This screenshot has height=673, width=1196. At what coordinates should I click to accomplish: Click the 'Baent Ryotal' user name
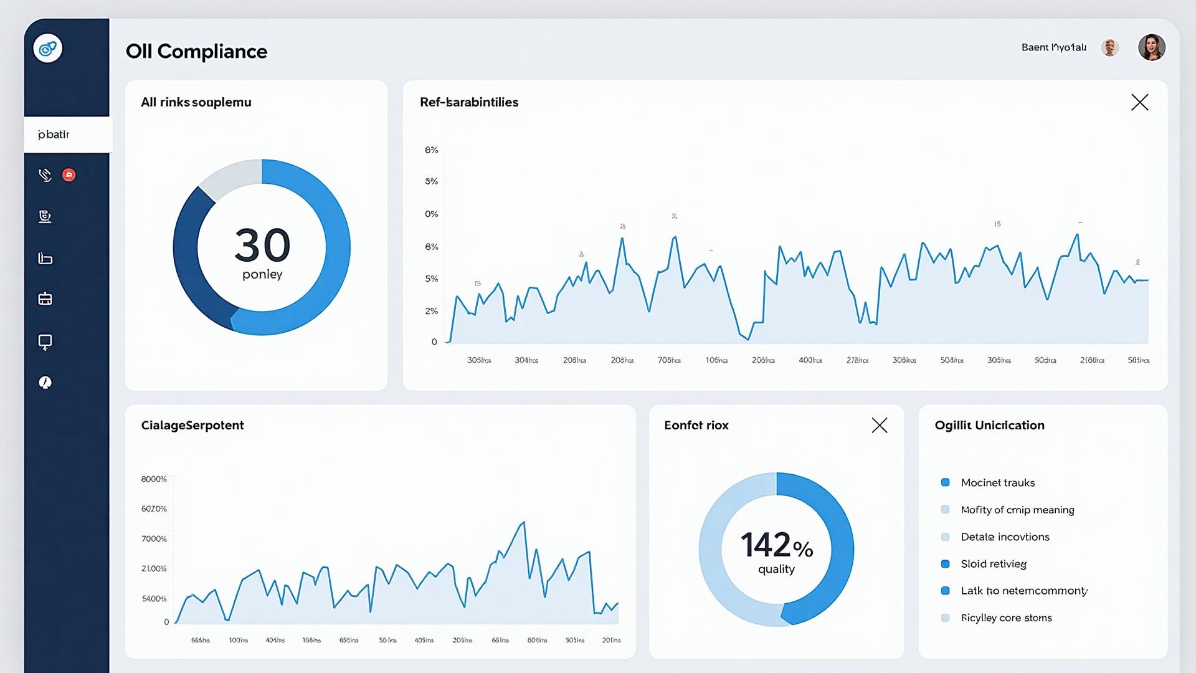coord(1053,47)
